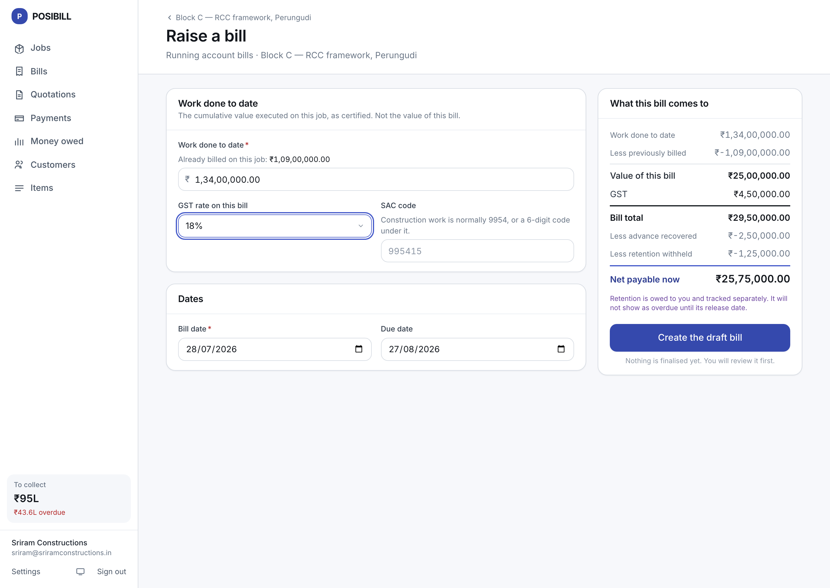
Task: Click the back chevron in the breadcrumb
Action: coord(169,17)
